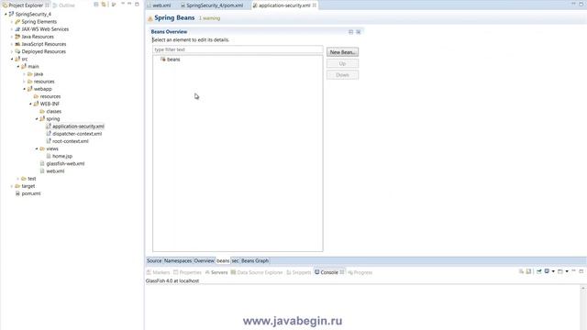This screenshot has height=330, width=587.
Task: Click the Up button
Action: click(342, 63)
